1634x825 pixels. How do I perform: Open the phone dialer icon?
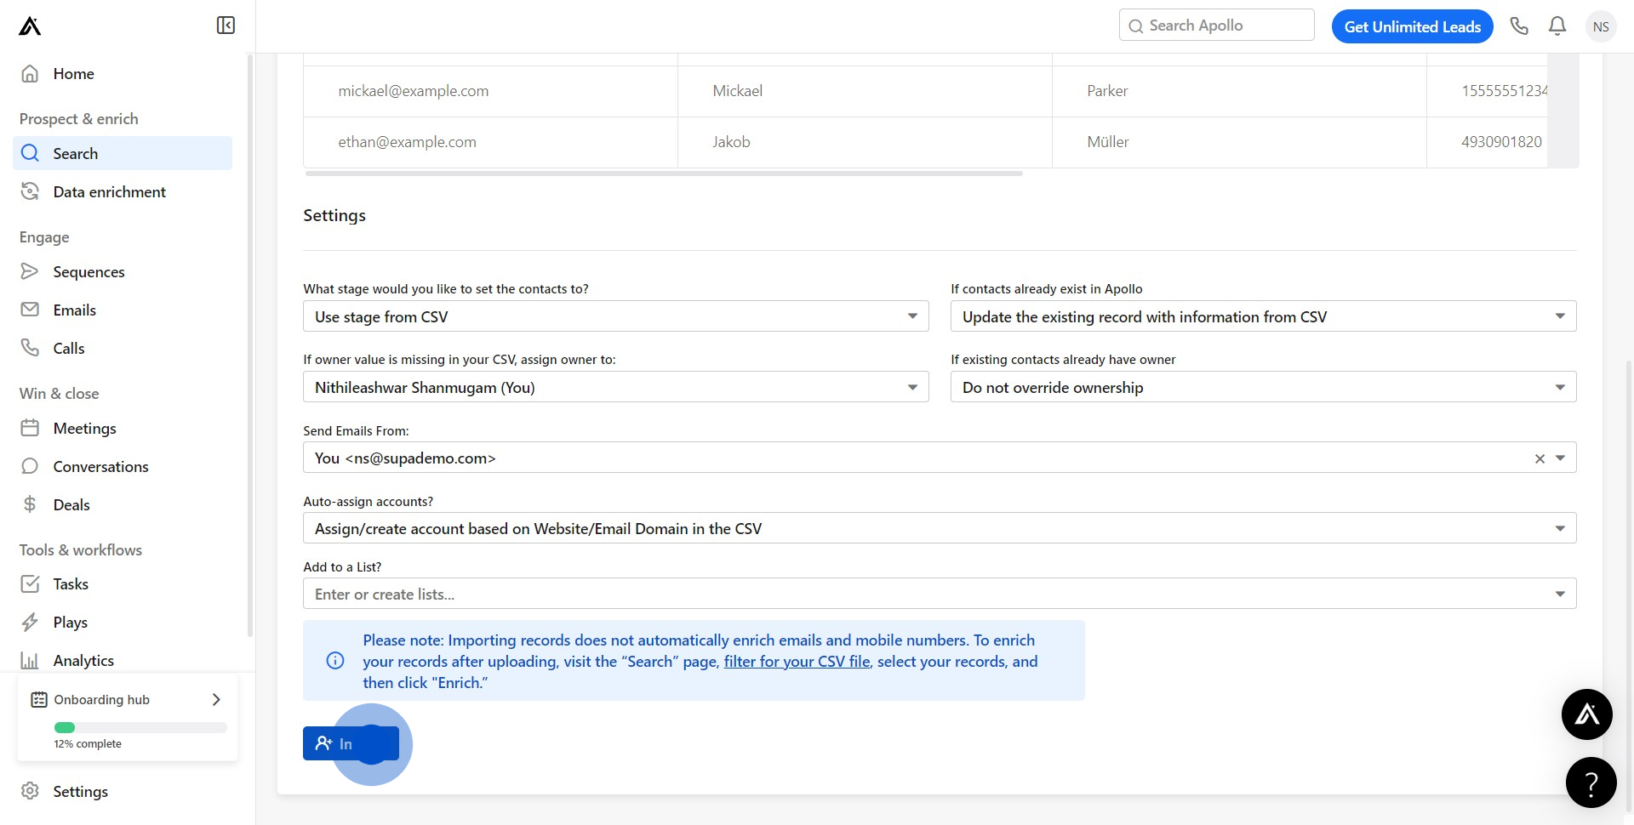tap(1519, 26)
